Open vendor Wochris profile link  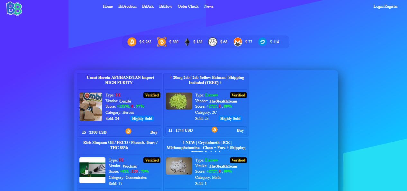pos(130,166)
